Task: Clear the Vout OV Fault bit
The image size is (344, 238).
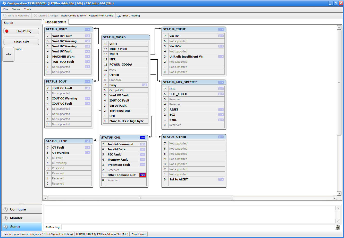Action: click(x=87, y=36)
